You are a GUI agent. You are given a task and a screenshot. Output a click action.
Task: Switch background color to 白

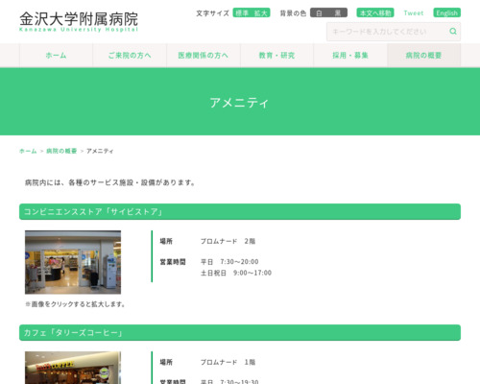(x=319, y=13)
